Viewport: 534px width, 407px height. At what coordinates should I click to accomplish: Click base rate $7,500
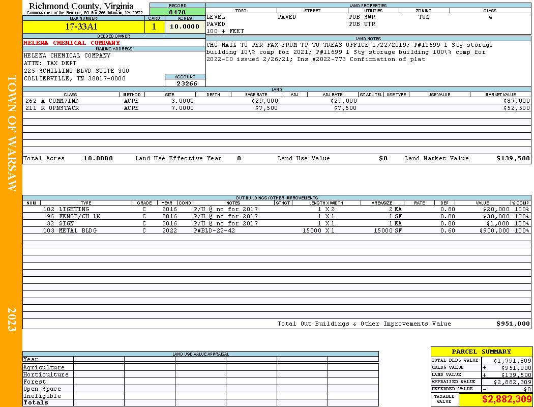click(x=266, y=108)
